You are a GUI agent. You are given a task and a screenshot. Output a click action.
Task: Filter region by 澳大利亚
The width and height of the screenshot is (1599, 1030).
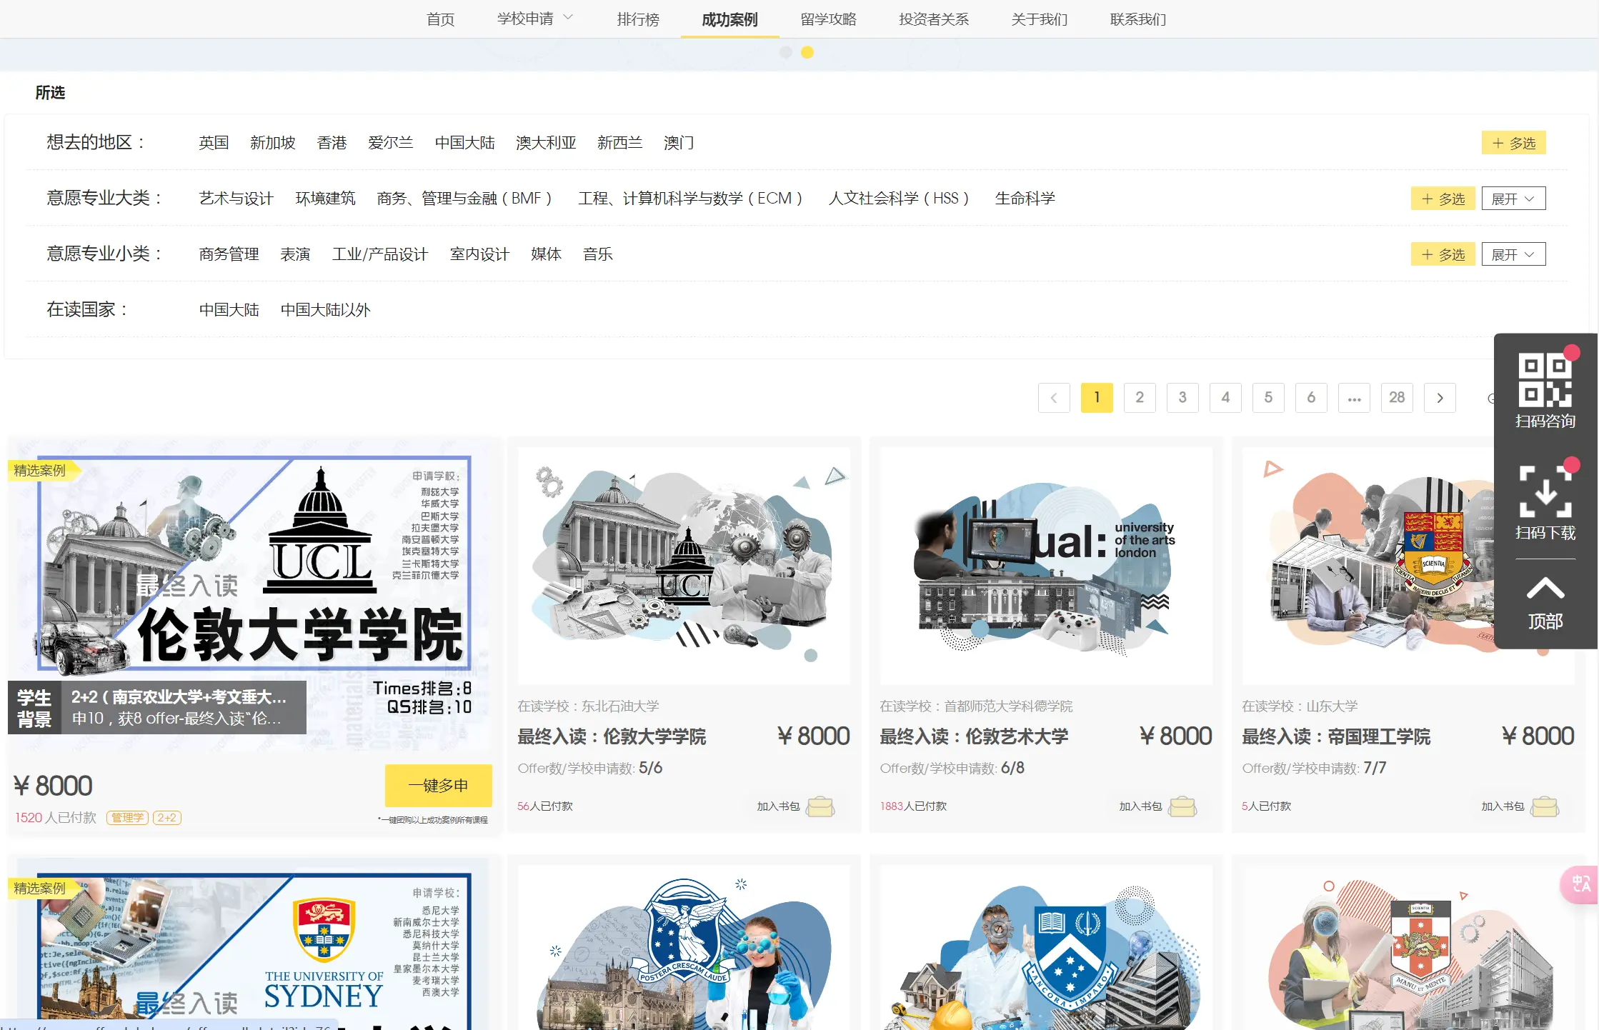[x=546, y=143]
